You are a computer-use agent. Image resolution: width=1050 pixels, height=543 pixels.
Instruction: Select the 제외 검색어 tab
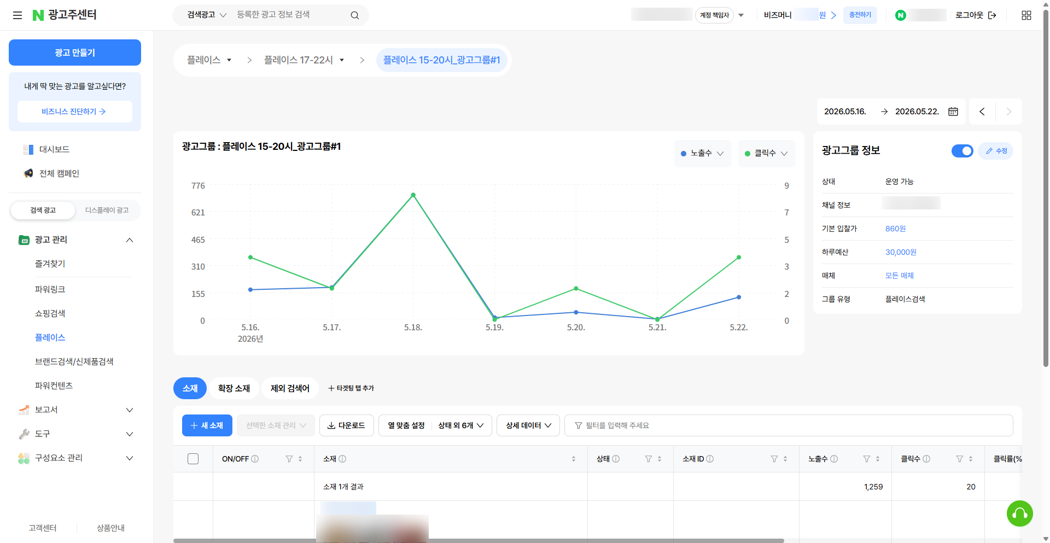click(290, 388)
